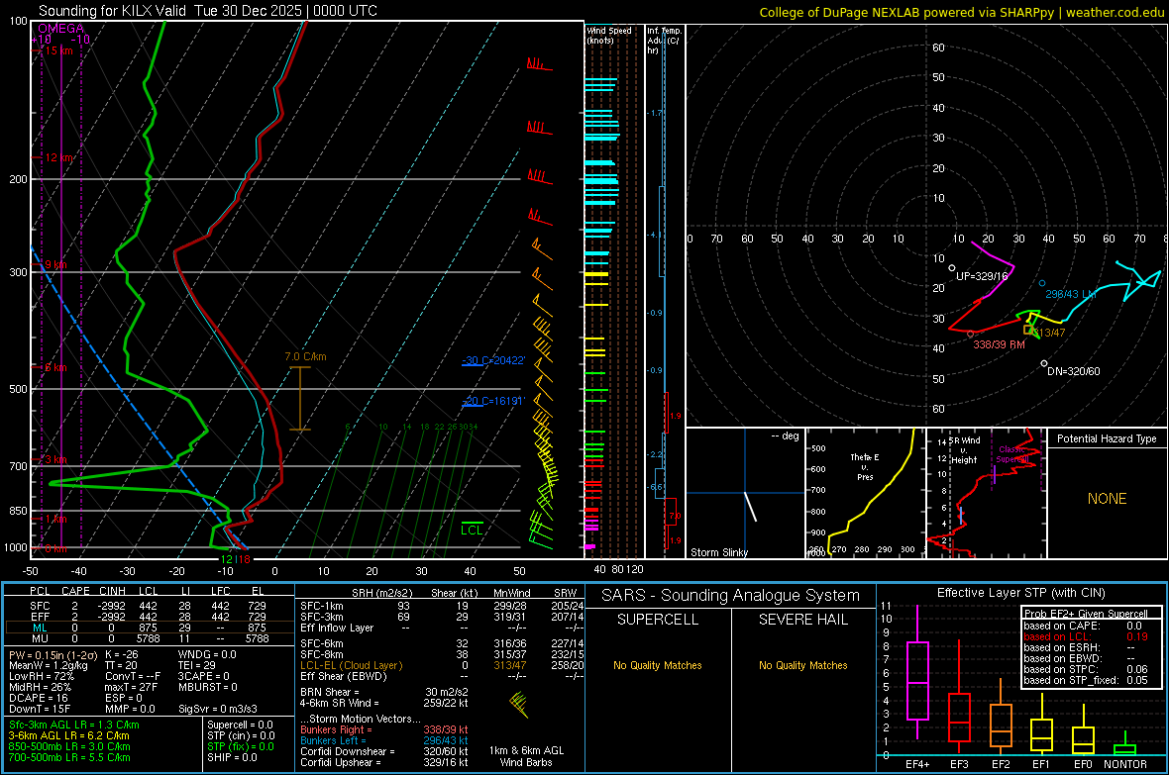Select the SFC parcel row
The width and height of the screenshot is (1169, 775).
click(x=148, y=606)
